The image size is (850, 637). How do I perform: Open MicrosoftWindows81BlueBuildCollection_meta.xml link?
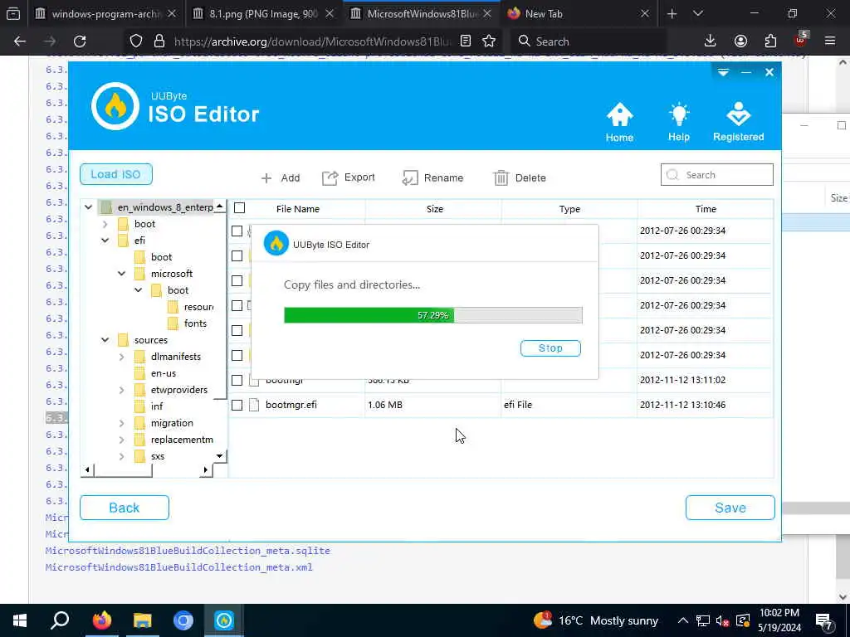(179, 567)
